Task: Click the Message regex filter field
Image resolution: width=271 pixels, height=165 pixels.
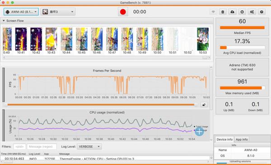Action: [x=42, y=147]
